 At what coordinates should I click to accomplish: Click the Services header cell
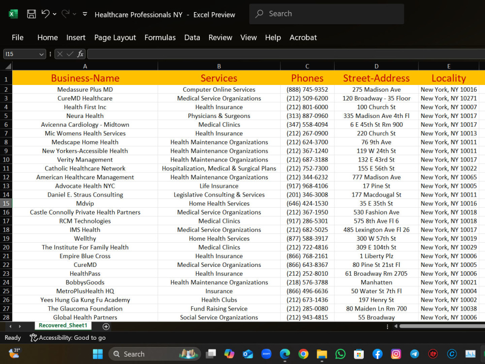(219, 78)
